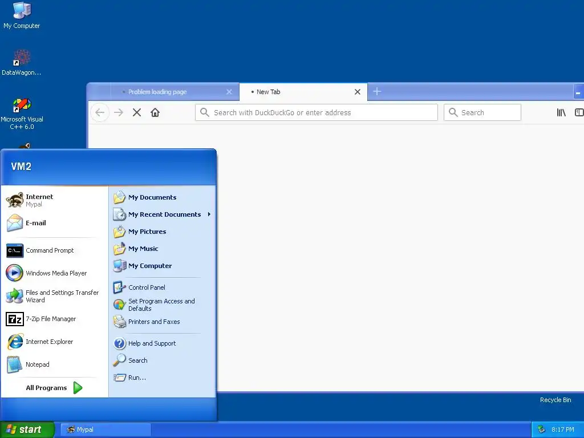This screenshot has width=584, height=438.
Task: Open My Computer from Start menu
Action: (x=163, y=266)
